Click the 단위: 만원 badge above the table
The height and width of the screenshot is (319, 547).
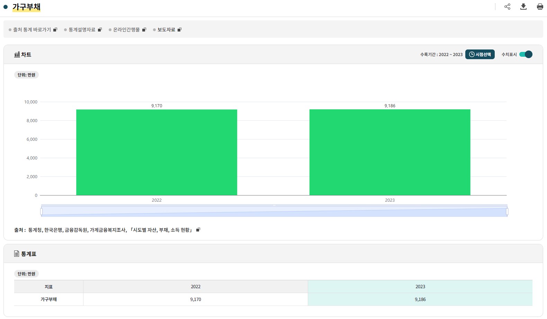point(26,274)
